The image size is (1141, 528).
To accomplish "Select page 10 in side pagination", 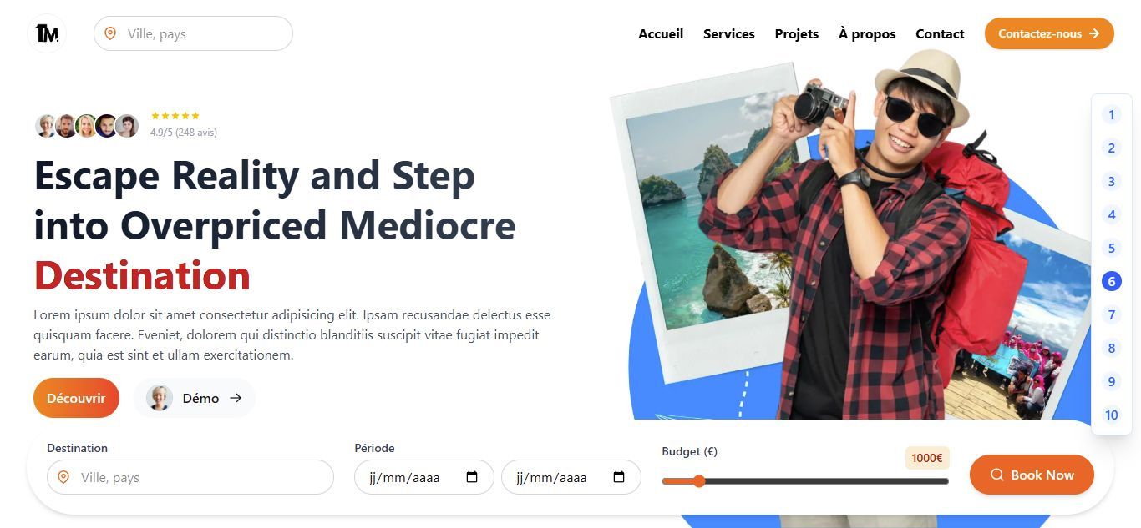I will tap(1111, 415).
